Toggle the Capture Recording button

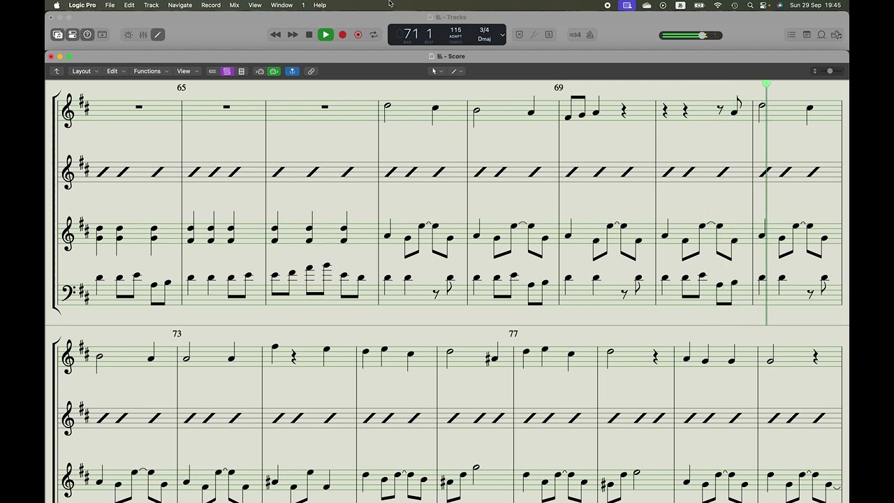(x=358, y=35)
